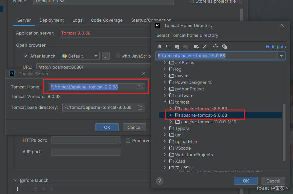The width and height of the screenshot is (293, 194).
Task: Expand the JetBrains folder node
Action: (x=165, y=62)
